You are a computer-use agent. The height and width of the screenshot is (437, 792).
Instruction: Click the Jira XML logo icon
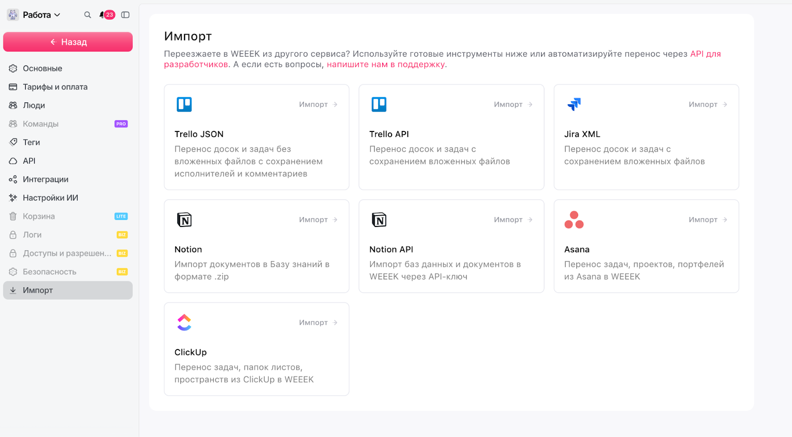(574, 104)
